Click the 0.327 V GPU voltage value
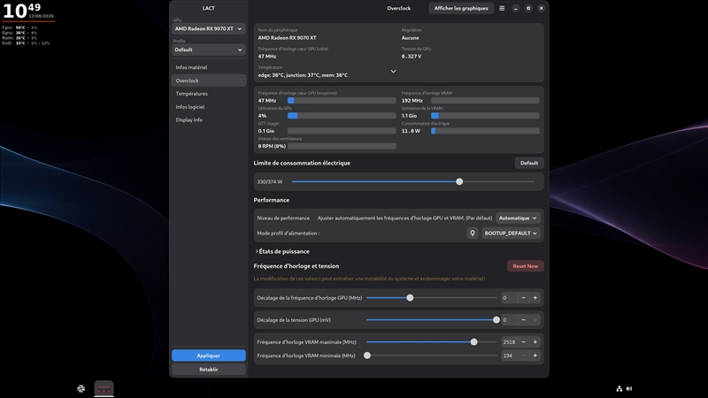This screenshot has height=398, width=708. click(x=412, y=57)
